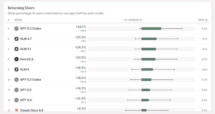215x114 pixels.
Task: Click the Kimi K2.6 logo icon
Action: [x=16, y=59]
